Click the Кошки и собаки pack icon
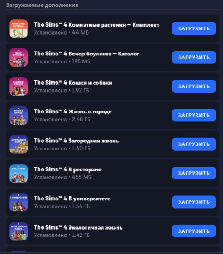 [x=19, y=86]
